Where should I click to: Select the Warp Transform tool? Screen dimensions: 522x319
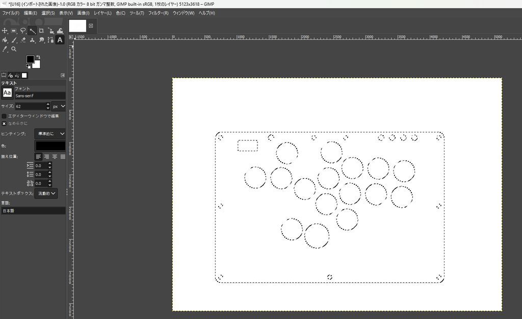click(60, 31)
